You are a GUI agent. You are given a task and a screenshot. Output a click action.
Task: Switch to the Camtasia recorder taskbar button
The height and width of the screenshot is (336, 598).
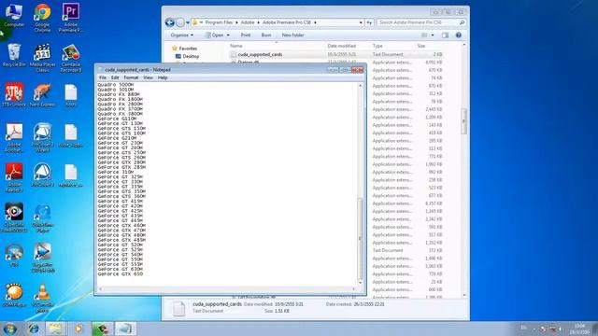(x=102, y=329)
